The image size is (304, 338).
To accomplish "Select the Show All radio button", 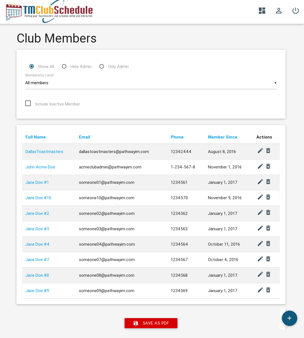I will tap(32, 66).
